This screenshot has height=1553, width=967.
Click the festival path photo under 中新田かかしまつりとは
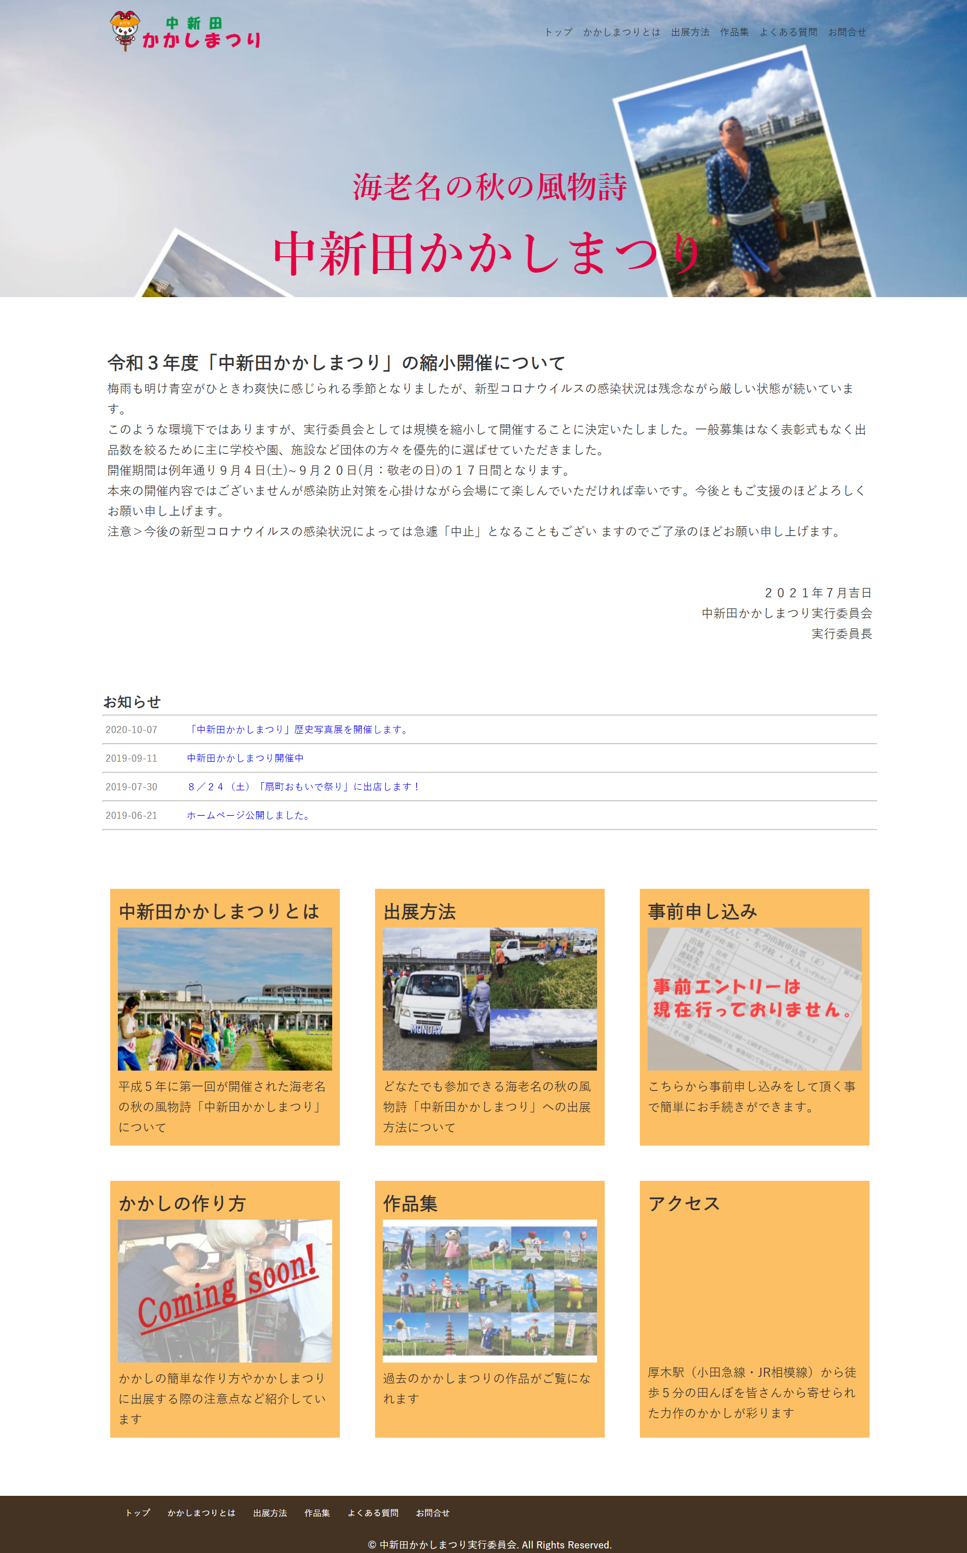tap(225, 999)
